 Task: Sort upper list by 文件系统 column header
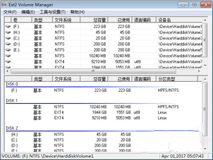(66, 20)
